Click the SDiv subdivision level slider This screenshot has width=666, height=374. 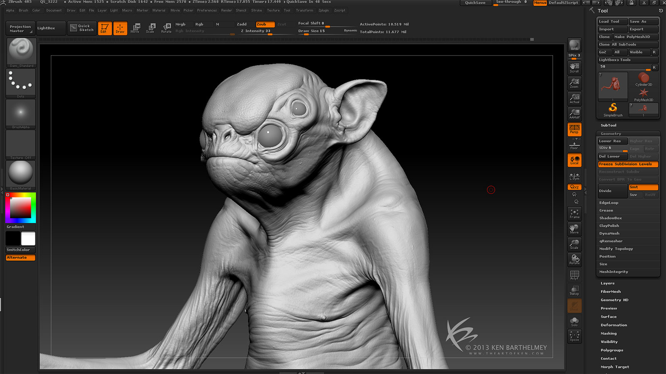pos(612,149)
